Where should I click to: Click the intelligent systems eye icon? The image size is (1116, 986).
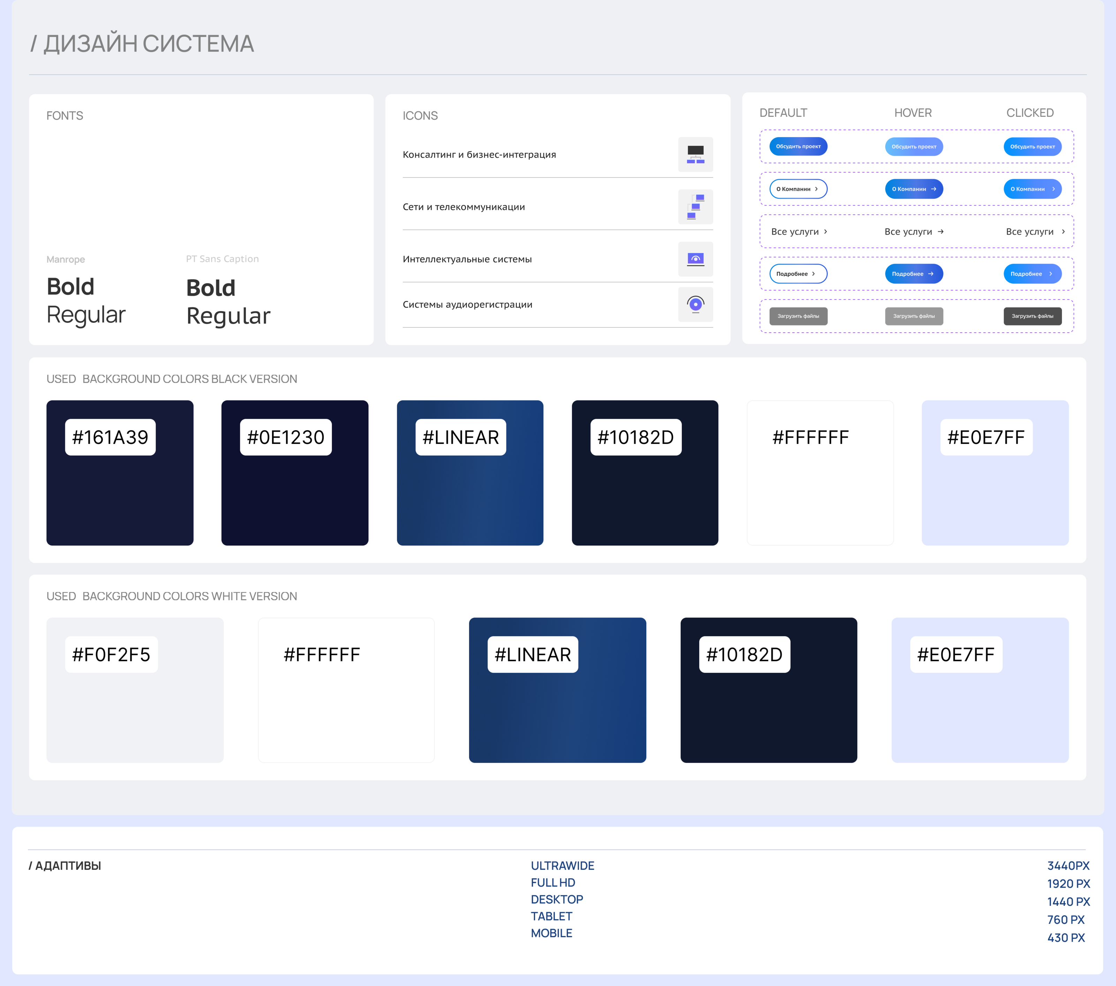coord(695,259)
